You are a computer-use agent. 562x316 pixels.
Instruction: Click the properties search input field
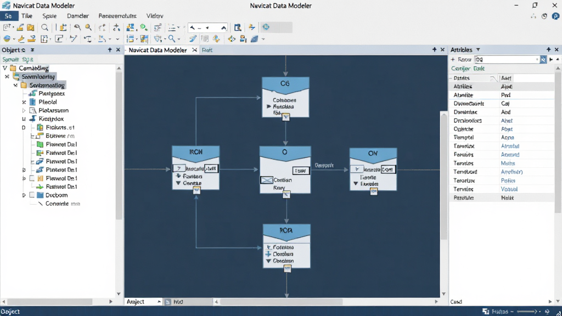pos(507,59)
